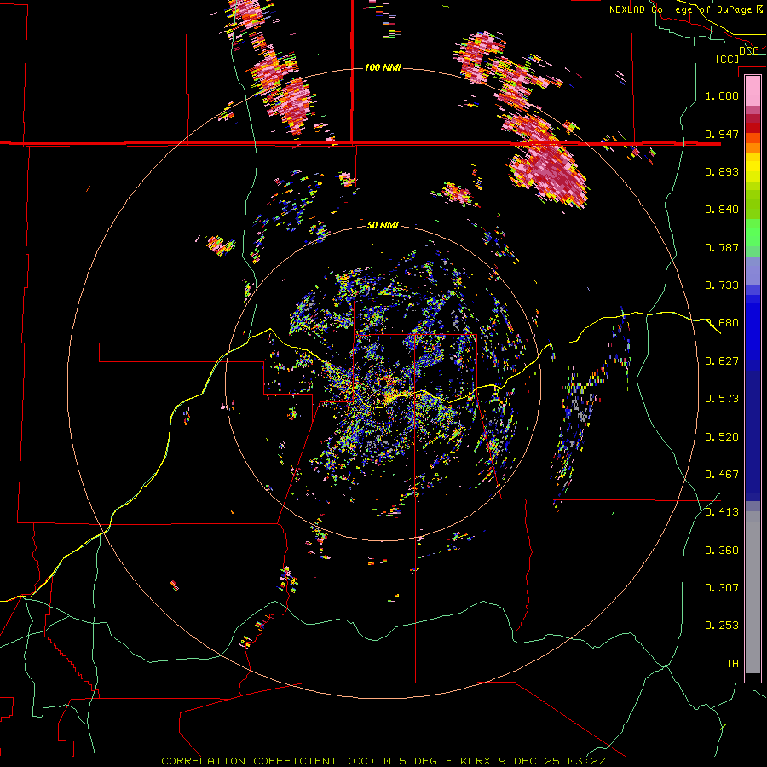Click the Correlation Coefficient KLRX caption text

click(x=383, y=761)
